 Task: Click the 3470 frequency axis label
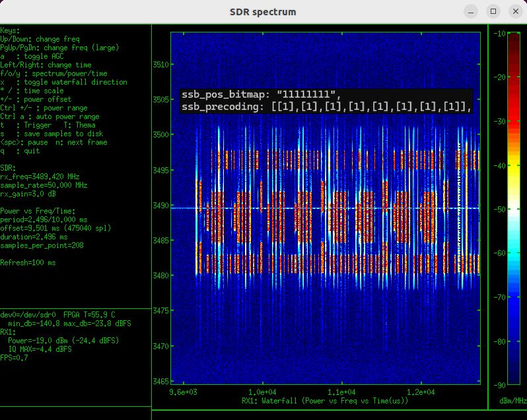click(x=160, y=346)
